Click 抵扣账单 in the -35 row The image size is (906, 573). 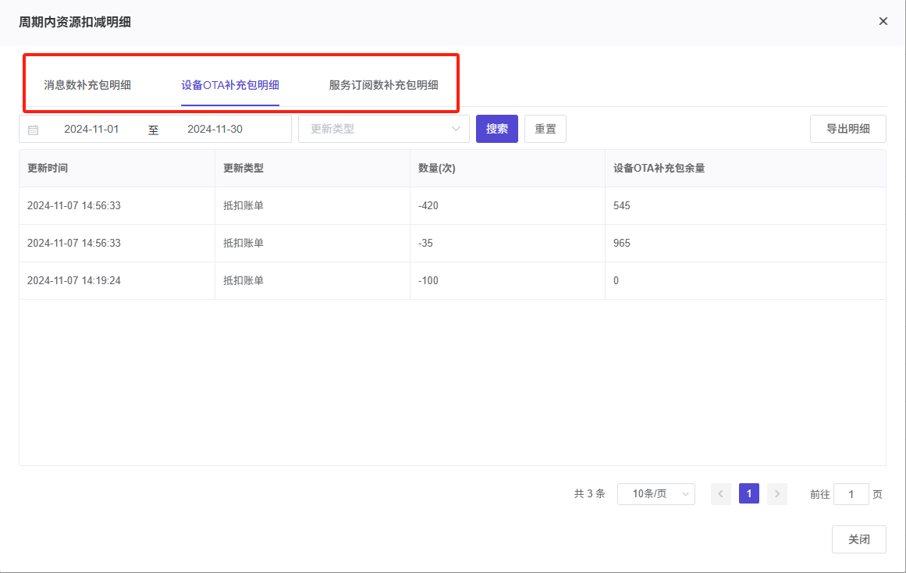click(243, 243)
